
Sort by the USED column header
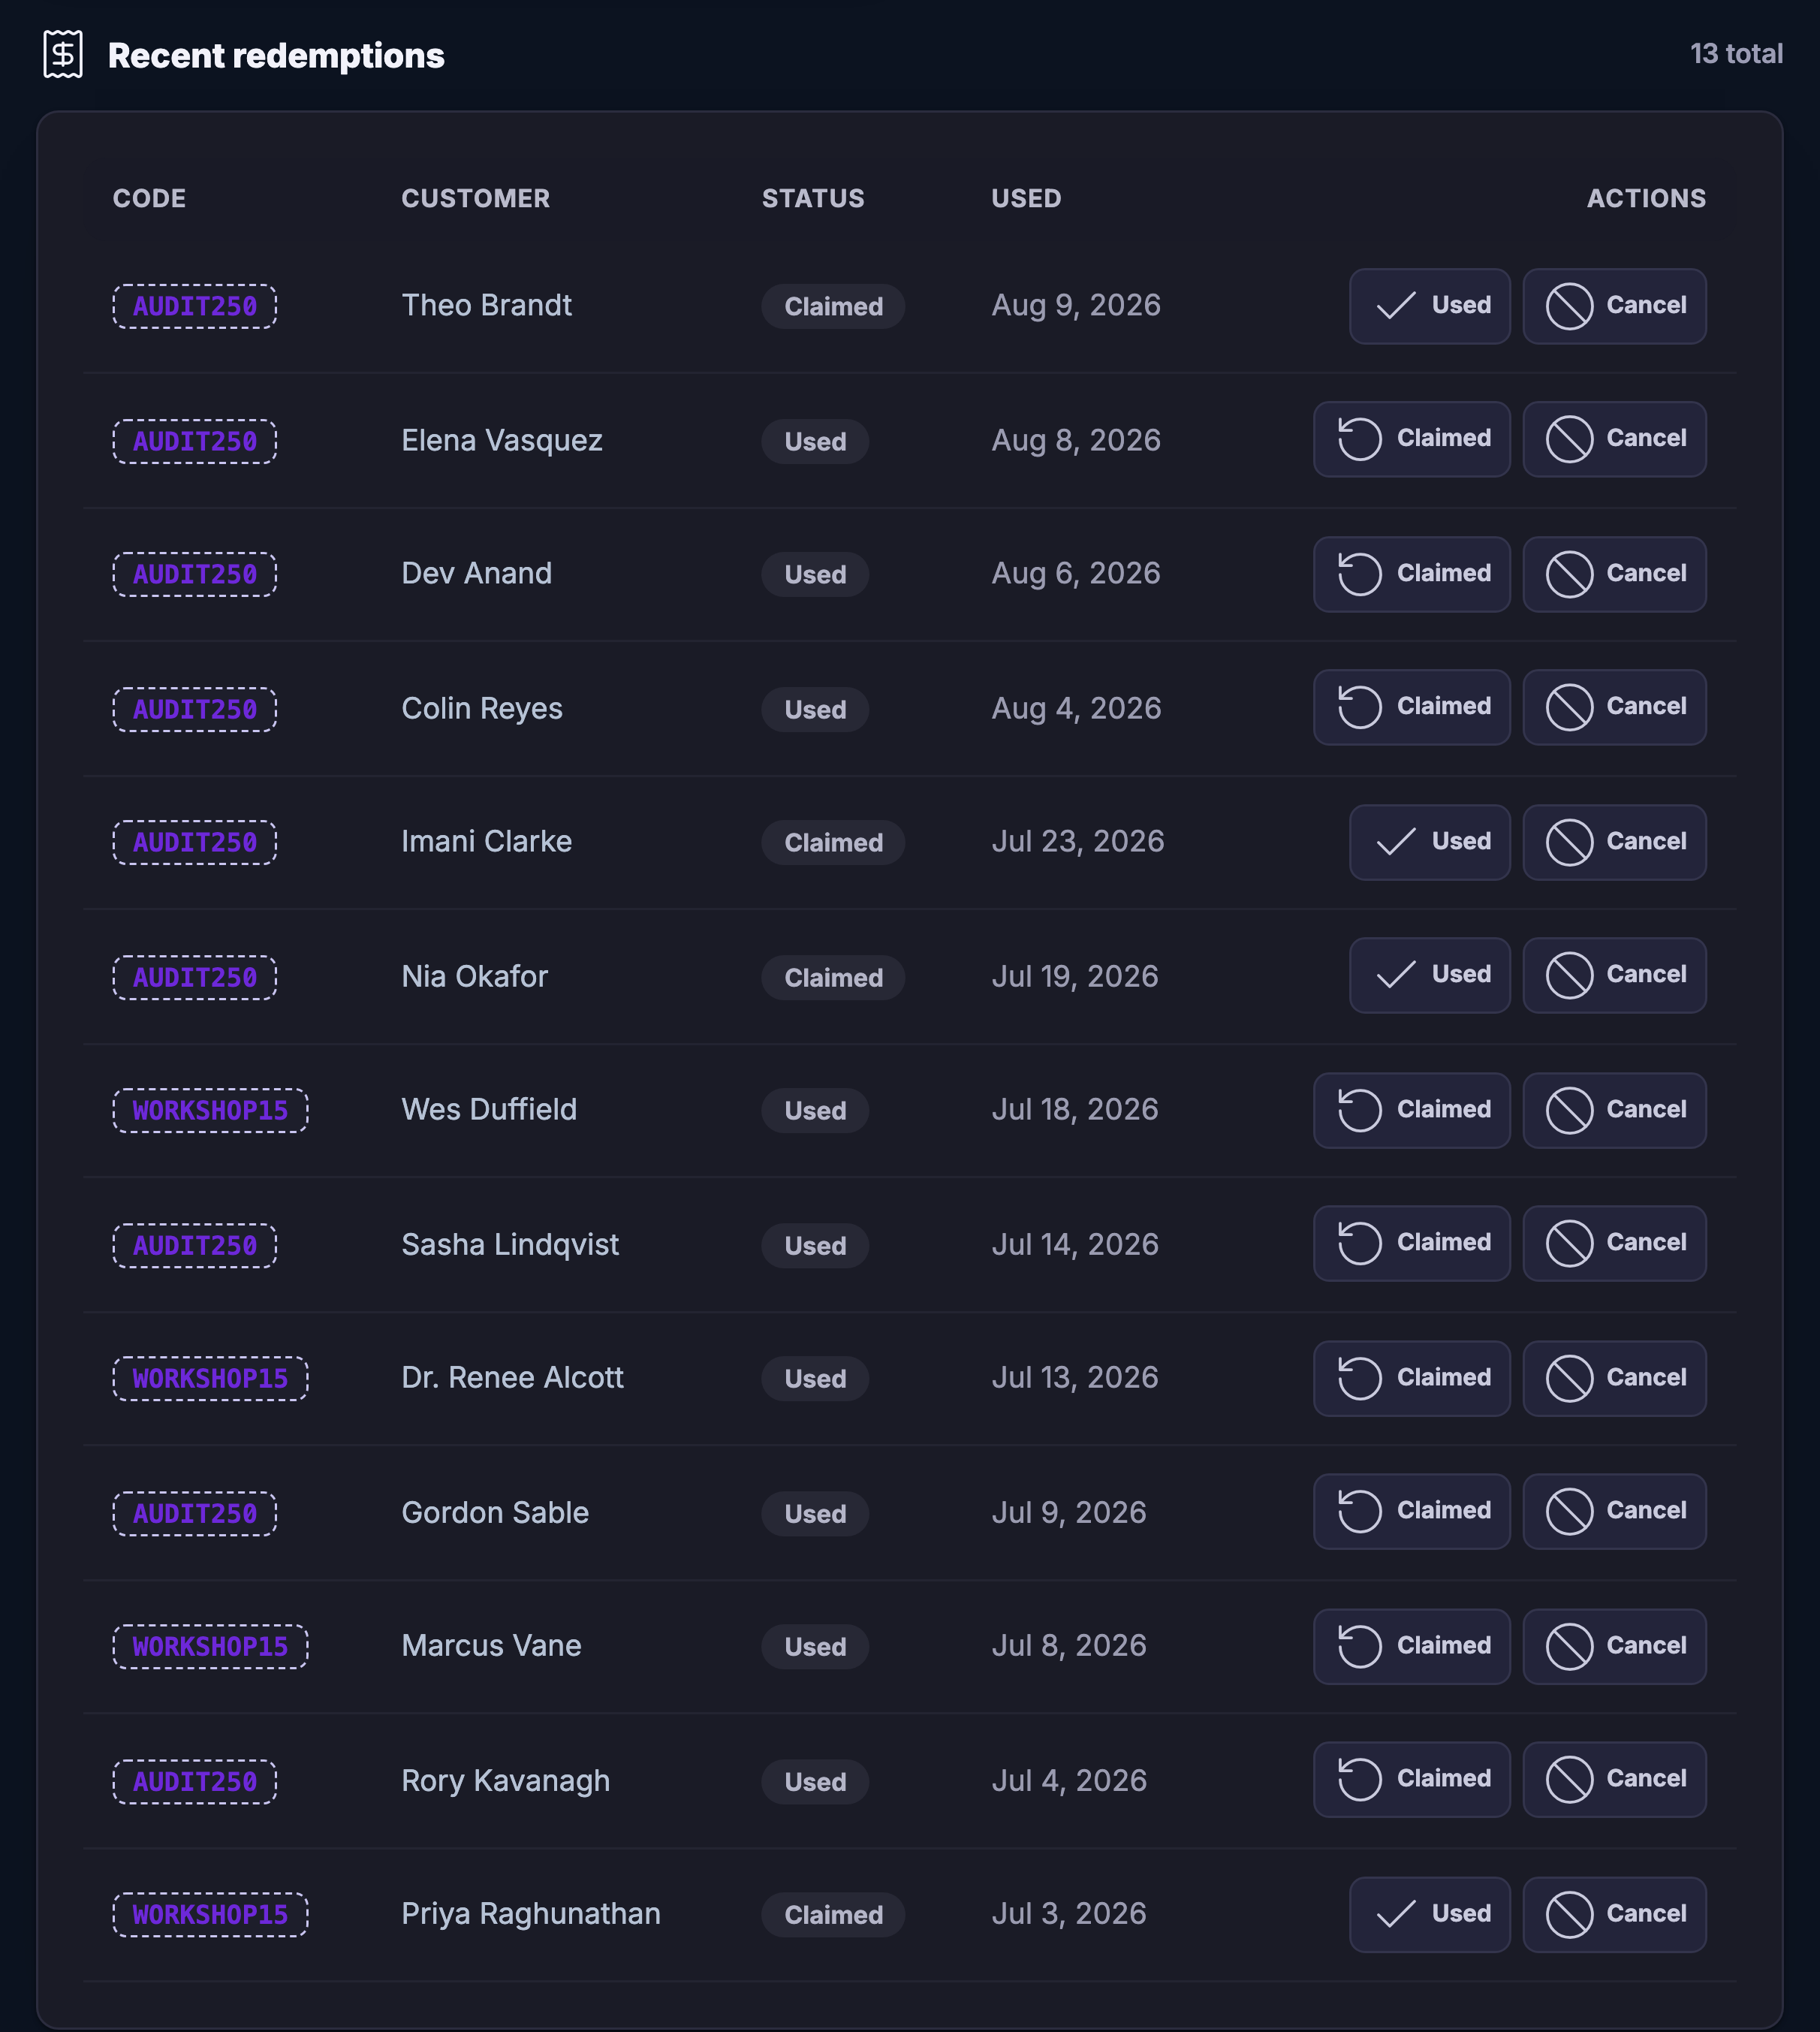pos(1026,198)
